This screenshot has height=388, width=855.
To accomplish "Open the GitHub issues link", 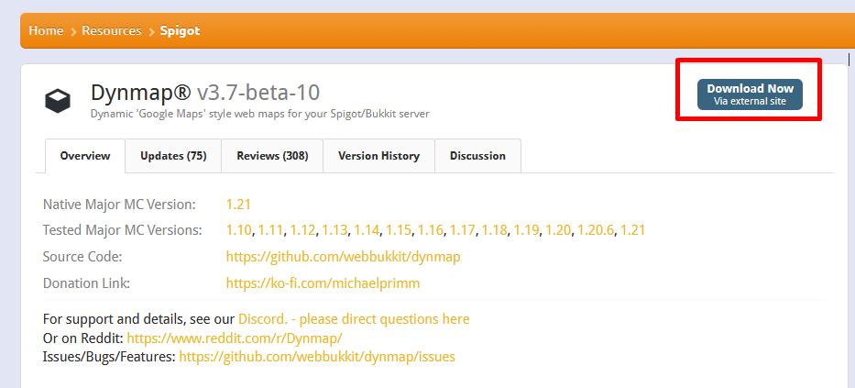I will [316, 356].
